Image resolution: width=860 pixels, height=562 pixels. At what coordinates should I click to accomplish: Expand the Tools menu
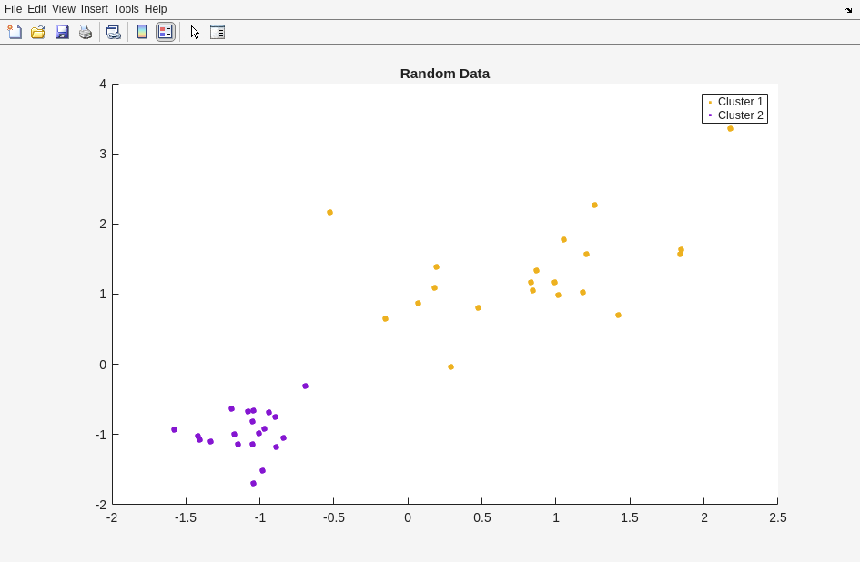126,9
